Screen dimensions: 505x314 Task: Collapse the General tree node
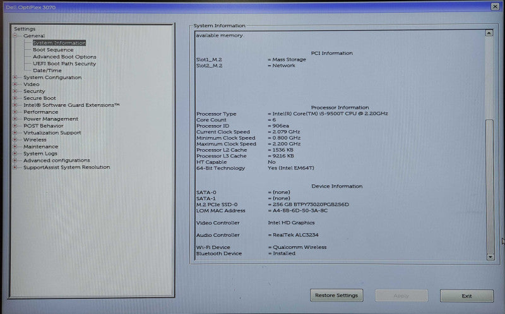[15, 35]
